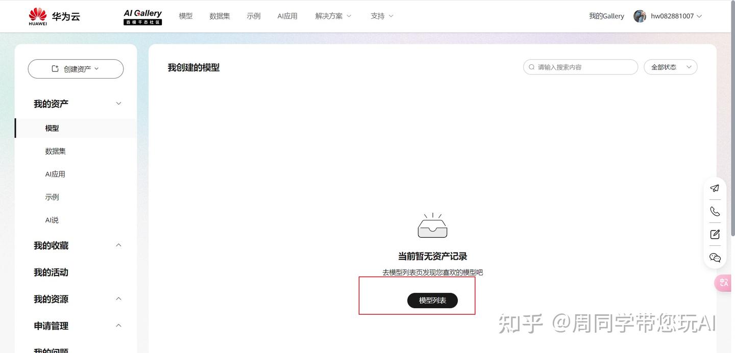The height and width of the screenshot is (353, 735).
Task: Open the 全部状态 filter dropdown
Action: (x=671, y=67)
